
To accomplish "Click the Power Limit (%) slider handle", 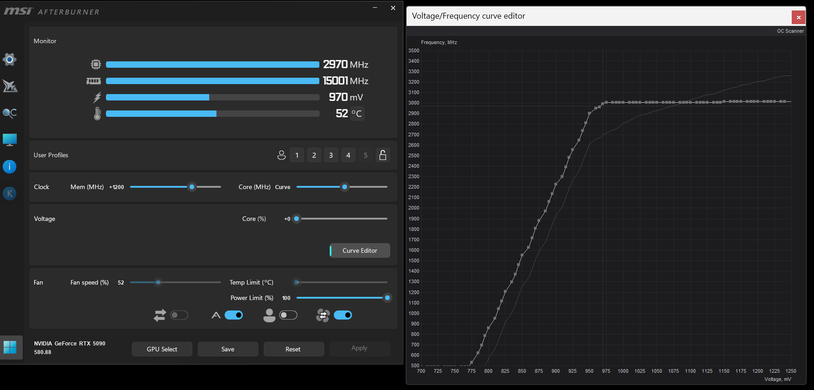I will coord(387,298).
